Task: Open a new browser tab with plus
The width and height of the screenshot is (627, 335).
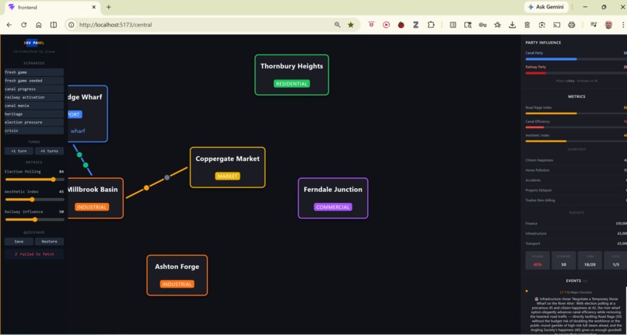Action: (108, 7)
